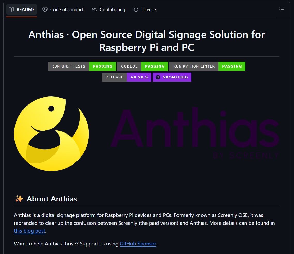Open the CodeQL passing badge
294x254 pixels.
click(143, 66)
